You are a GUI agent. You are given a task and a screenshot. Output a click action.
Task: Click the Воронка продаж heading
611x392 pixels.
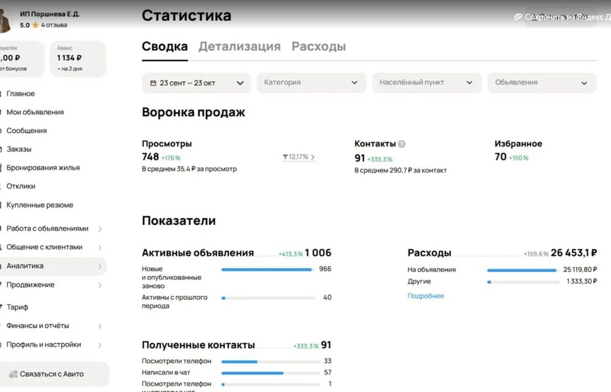point(193,112)
